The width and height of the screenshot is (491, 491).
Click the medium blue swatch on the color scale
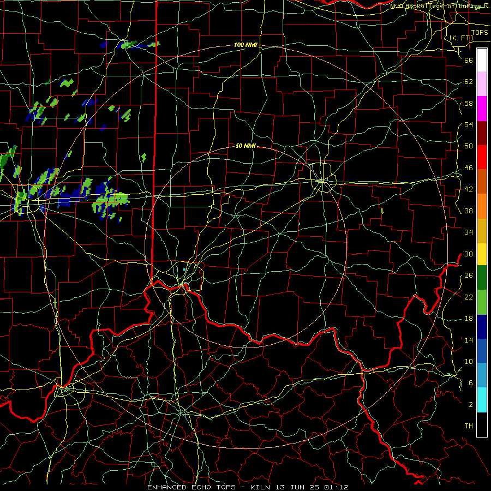tap(482, 351)
